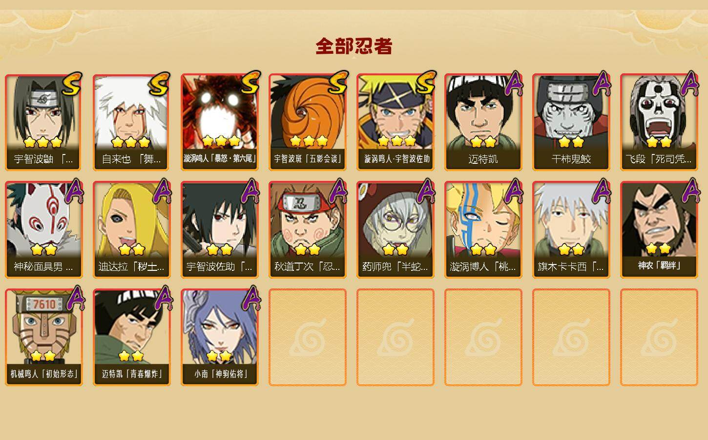Click the first empty ninja slot

click(307, 337)
